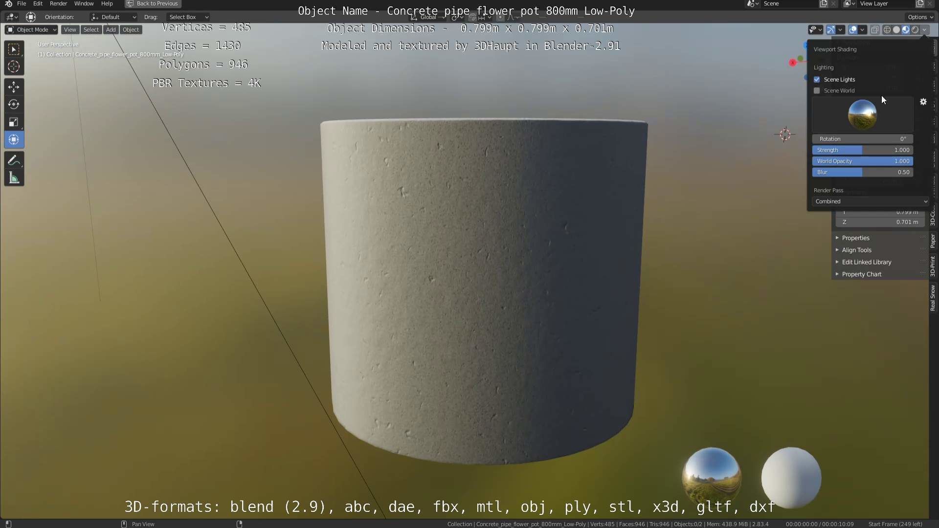Click the HDRI sphere thumbnail in popover
Screen dimensions: 939x528
862,114
